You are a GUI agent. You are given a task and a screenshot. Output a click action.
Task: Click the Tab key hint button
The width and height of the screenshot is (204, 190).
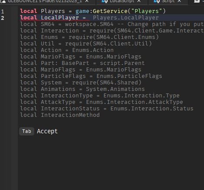[26, 131]
